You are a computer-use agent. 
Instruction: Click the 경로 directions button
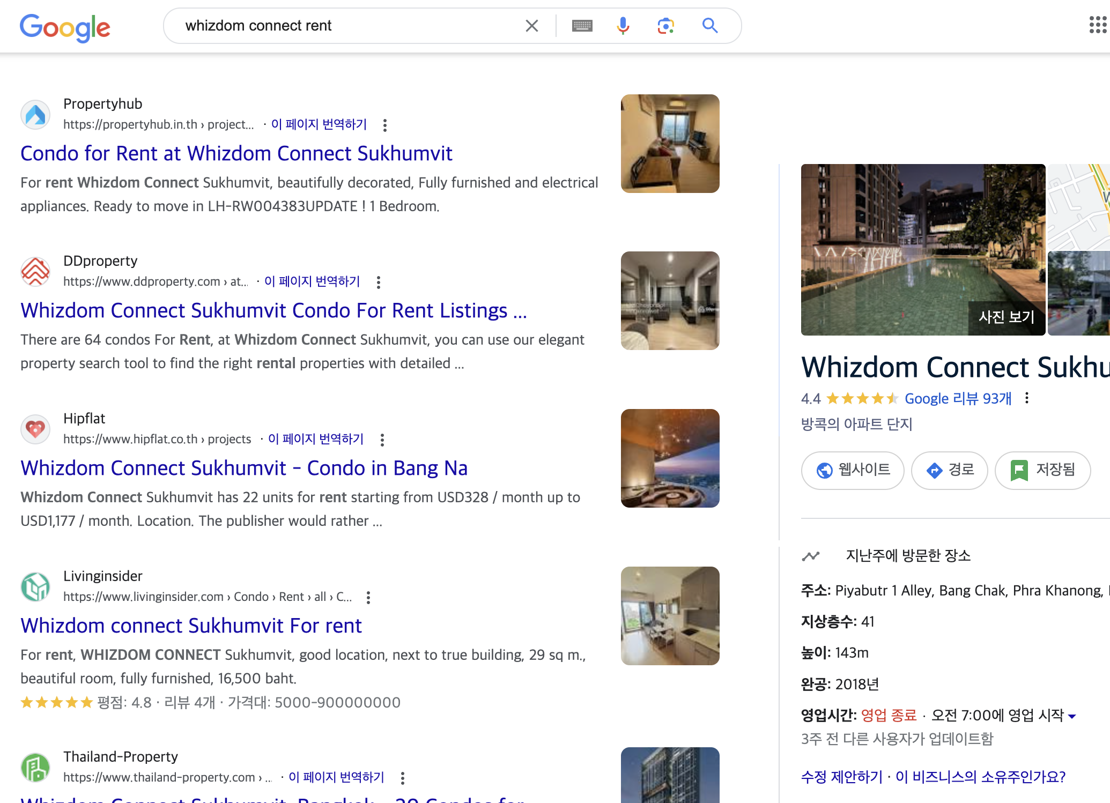949,470
